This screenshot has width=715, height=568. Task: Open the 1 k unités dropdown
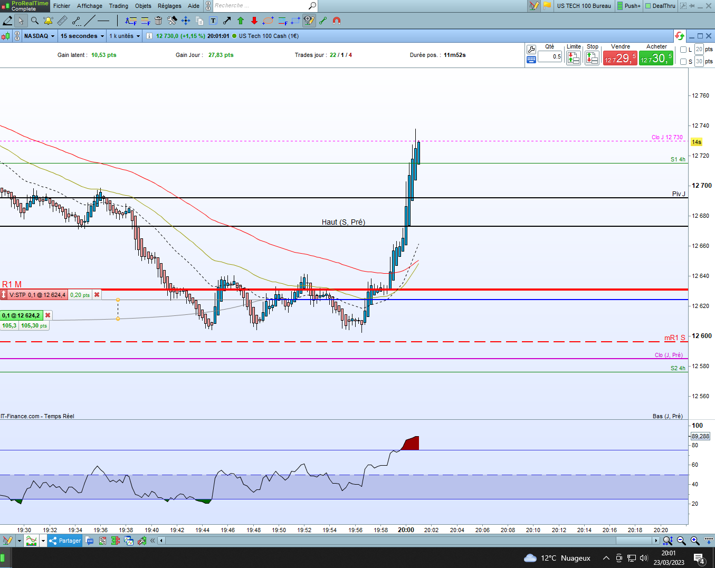[125, 36]
